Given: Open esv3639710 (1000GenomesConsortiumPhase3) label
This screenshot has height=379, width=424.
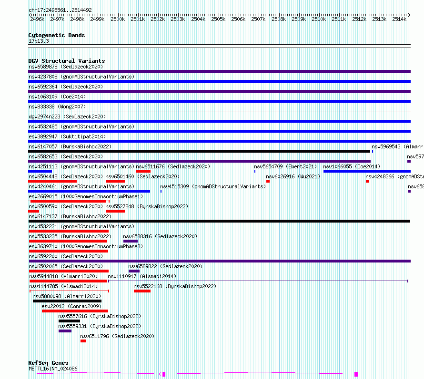Looking at the screenshot, I should point(86,246).
